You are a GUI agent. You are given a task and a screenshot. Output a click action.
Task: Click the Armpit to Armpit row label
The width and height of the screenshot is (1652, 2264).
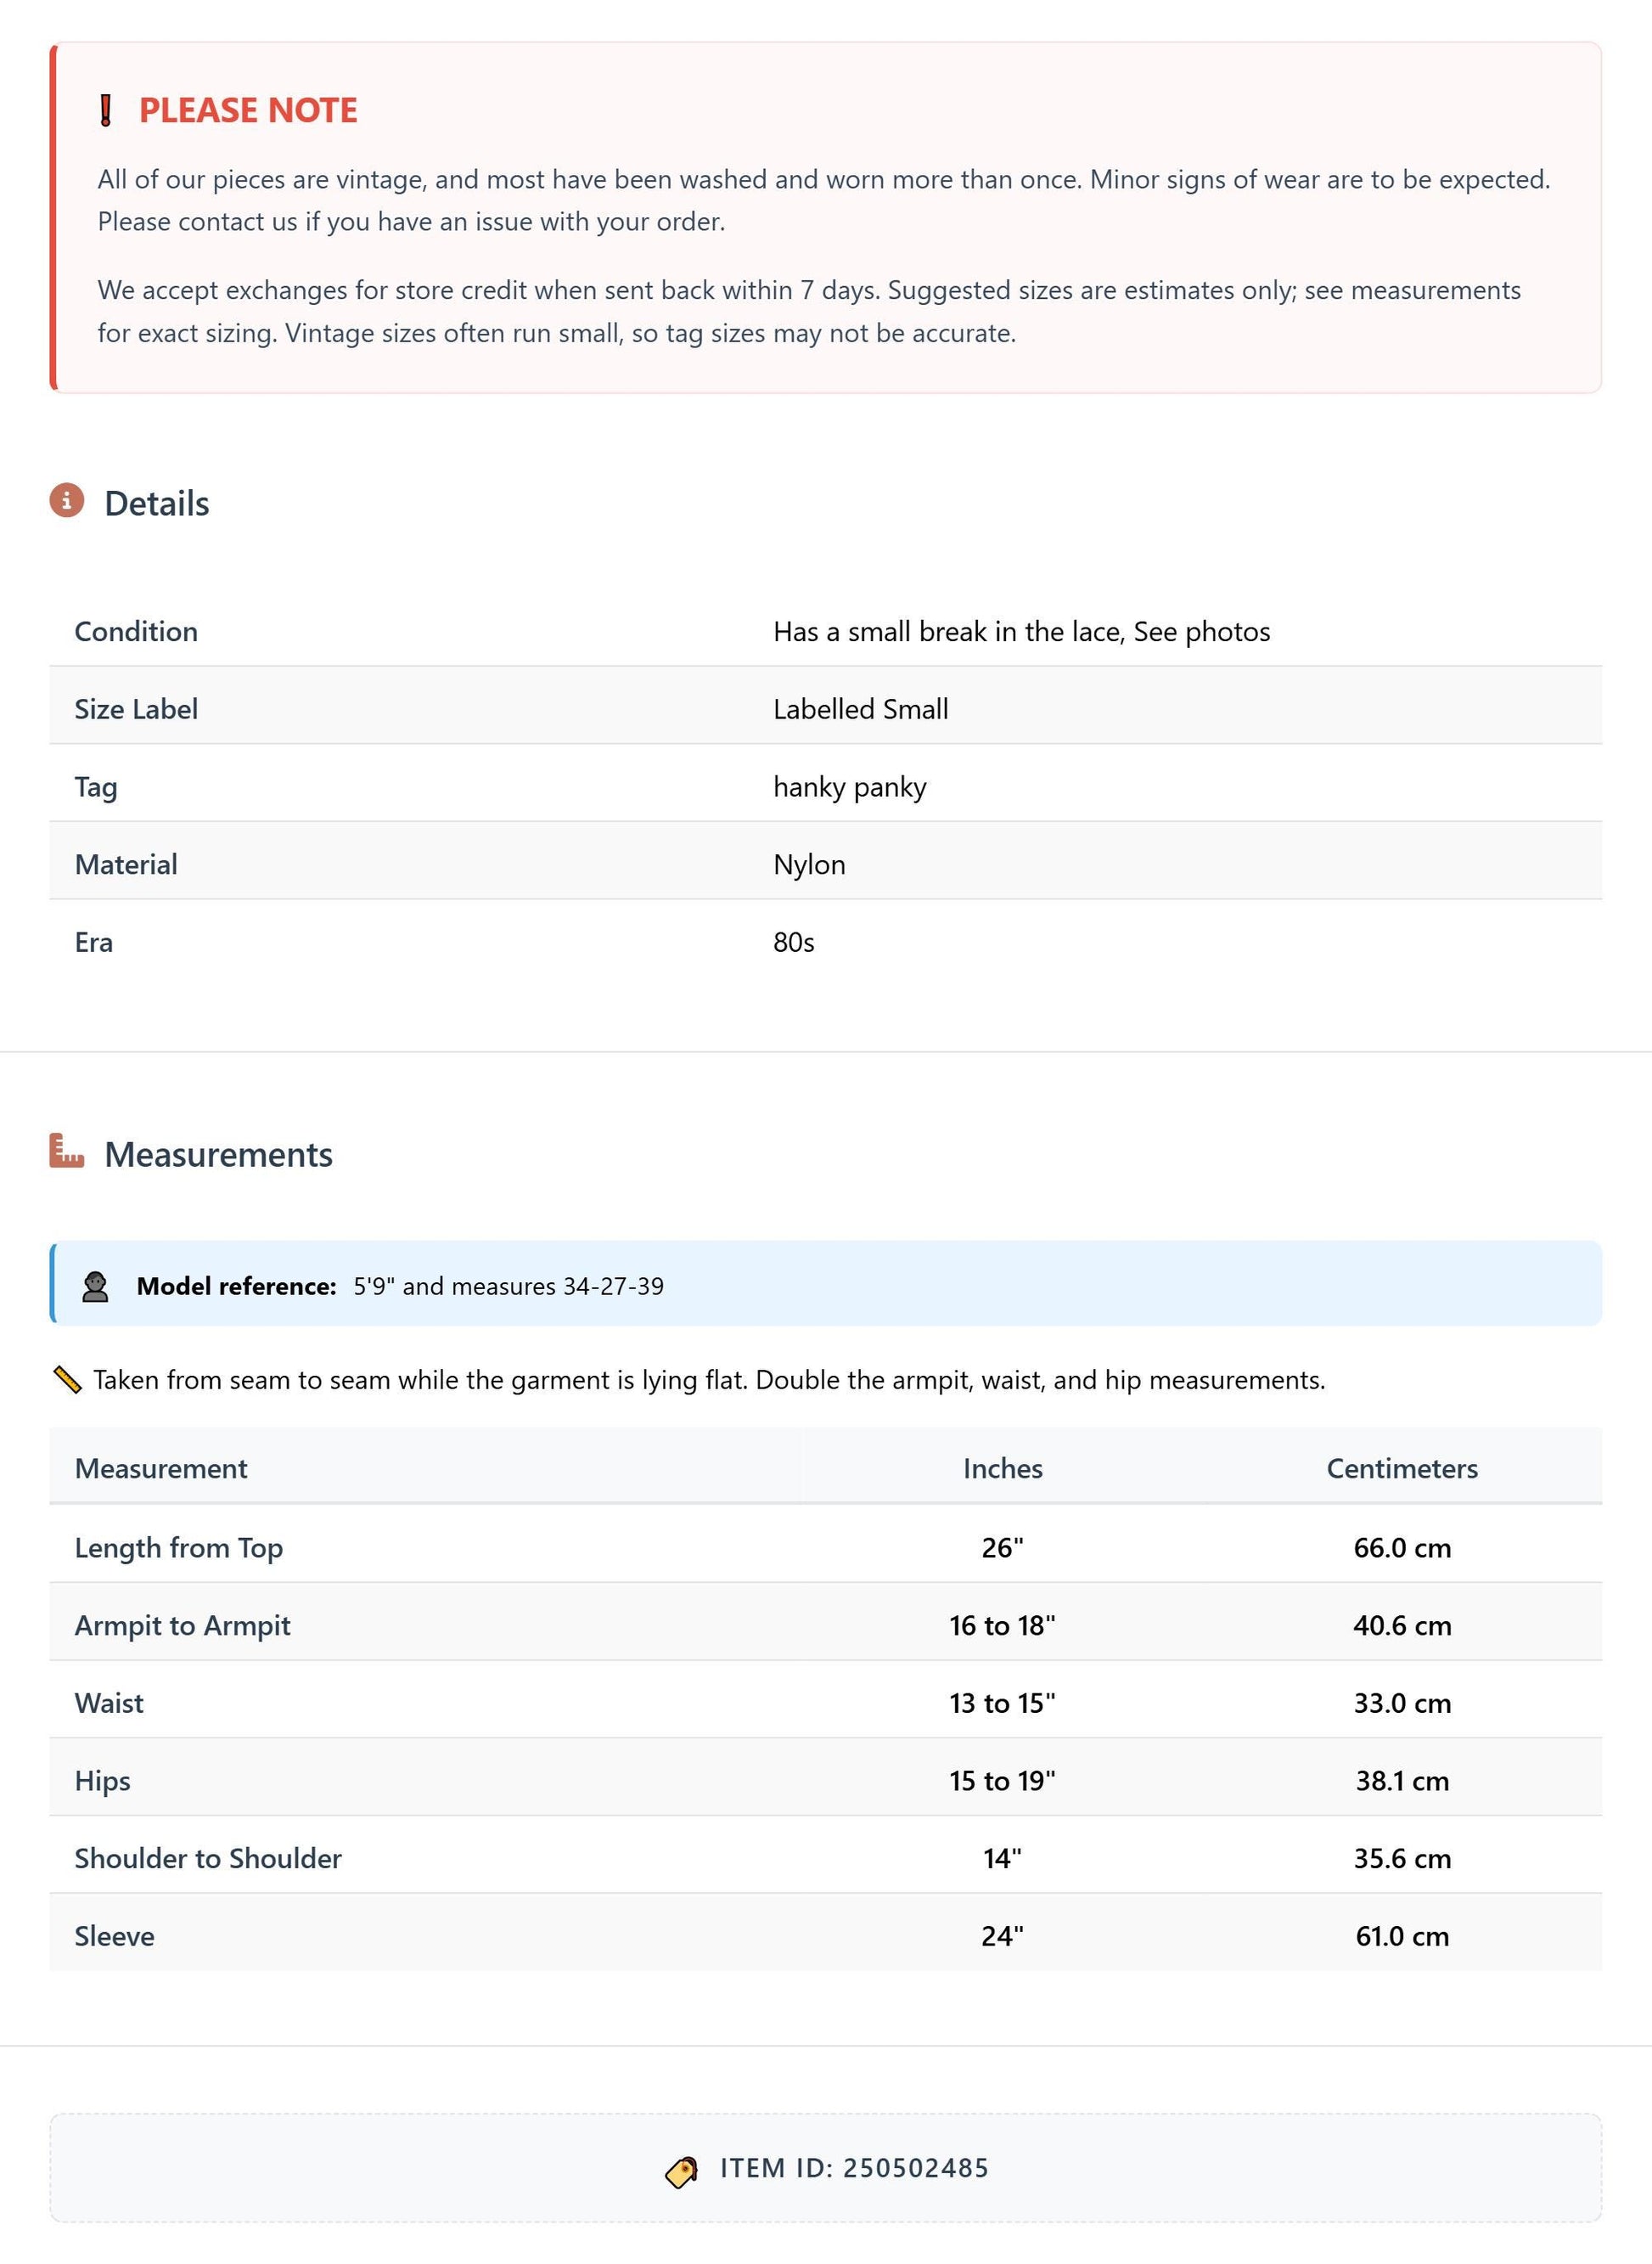[x=182, y=1625]
